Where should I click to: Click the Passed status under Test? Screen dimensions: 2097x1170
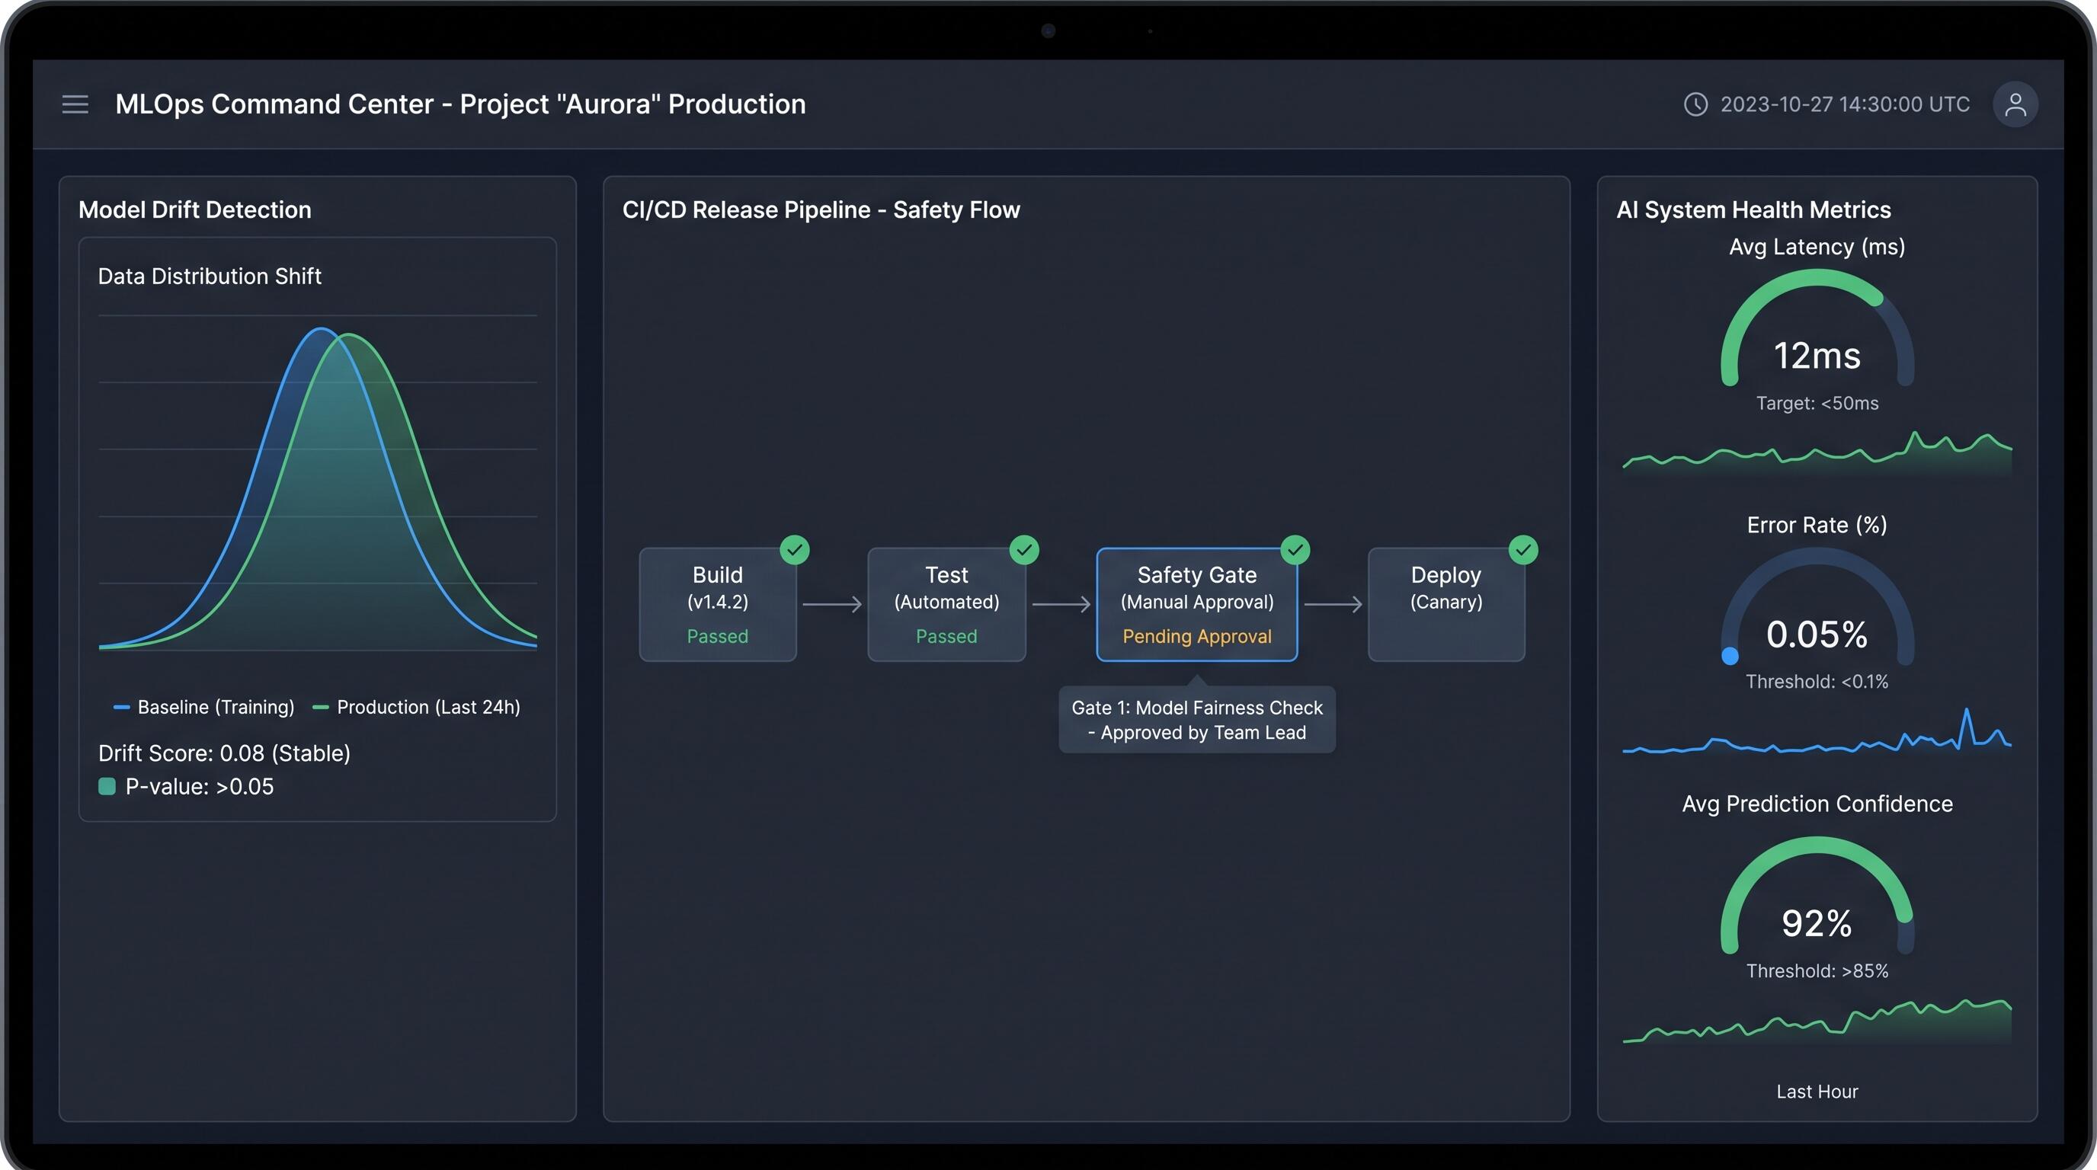click(x=946, y=636)
